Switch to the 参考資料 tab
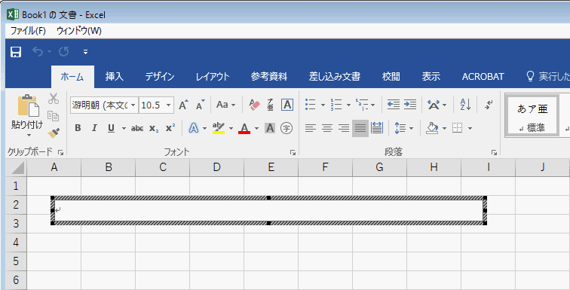The image size is (570, 290). pos(269,77)
